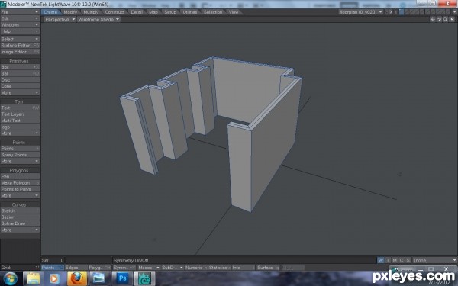Image resolution: width=458 pixels, height=286 pixels.
Task: Click the viewport pan (move) icon
Action: [x=433, y=19]
